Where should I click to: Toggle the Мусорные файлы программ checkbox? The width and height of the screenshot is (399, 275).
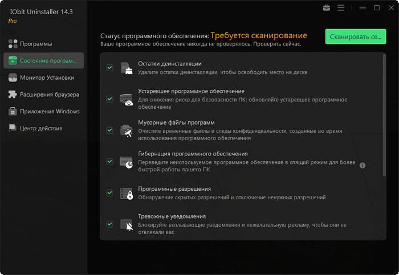point(109,130)
